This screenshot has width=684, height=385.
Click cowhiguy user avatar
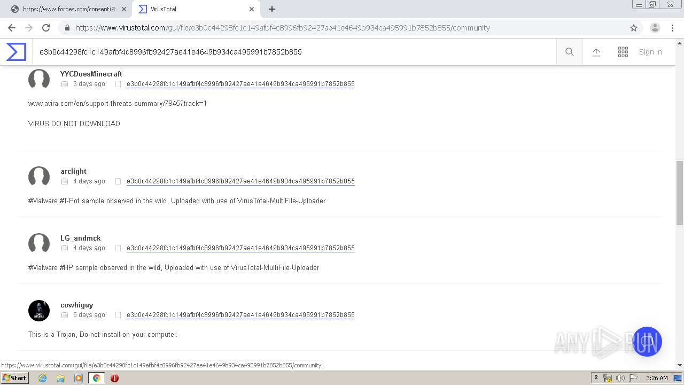coord(39,310)
